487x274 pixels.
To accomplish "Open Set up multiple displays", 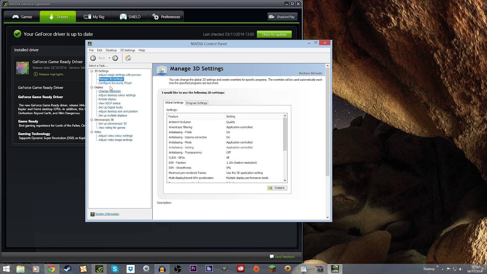I will click(x=113, y=116).
